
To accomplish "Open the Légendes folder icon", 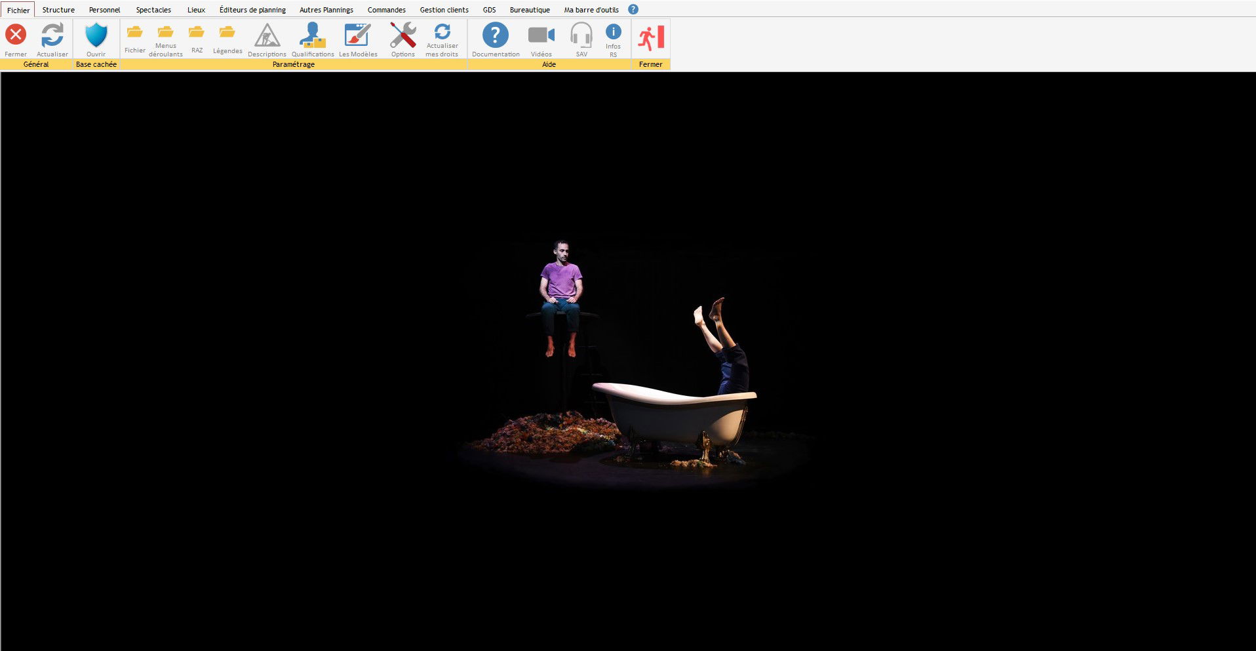I will pos(227,32).
